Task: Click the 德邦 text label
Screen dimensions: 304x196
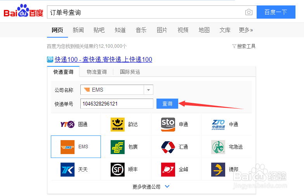Action: (x=233, y=169)
